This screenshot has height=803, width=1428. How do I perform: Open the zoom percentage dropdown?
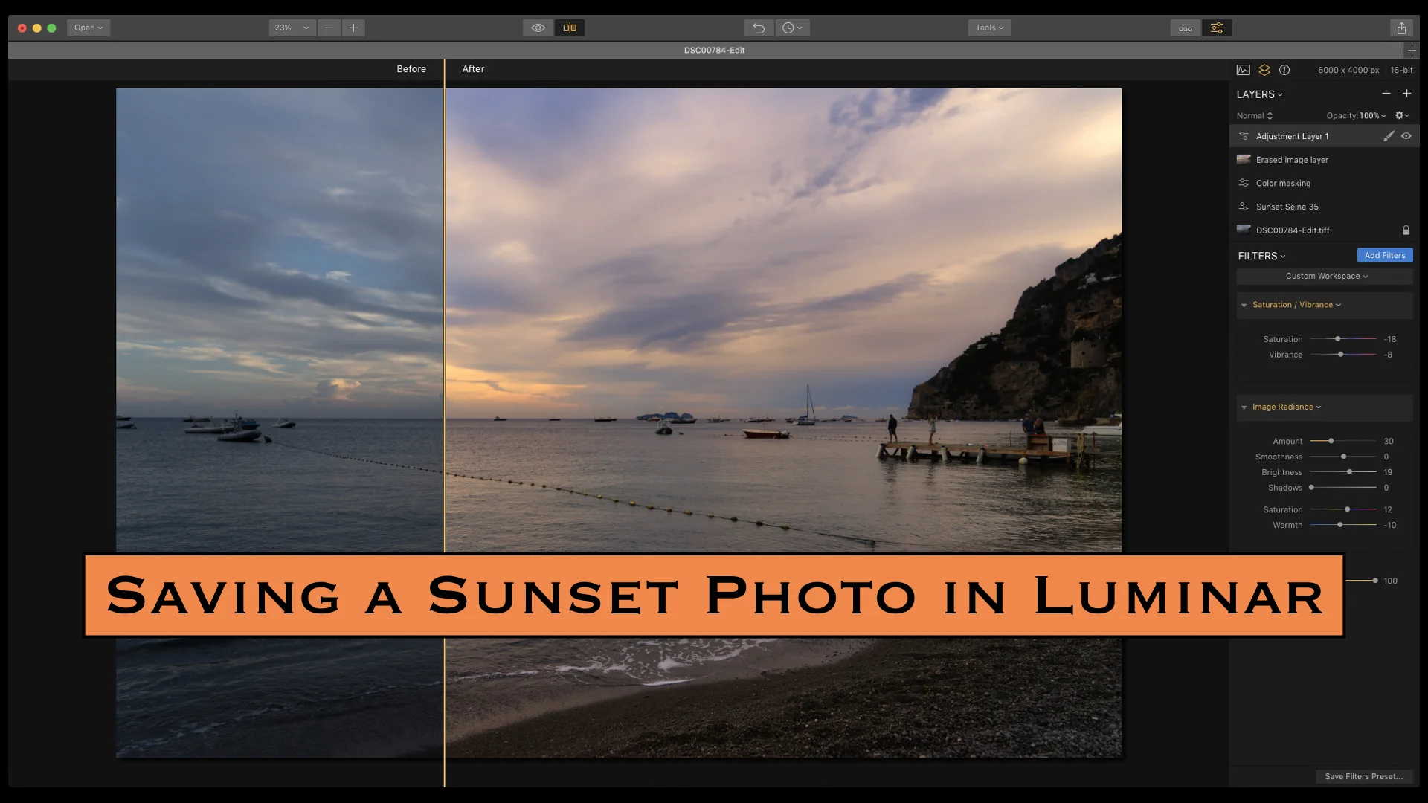pyautogui.click(x=292, y=28)
